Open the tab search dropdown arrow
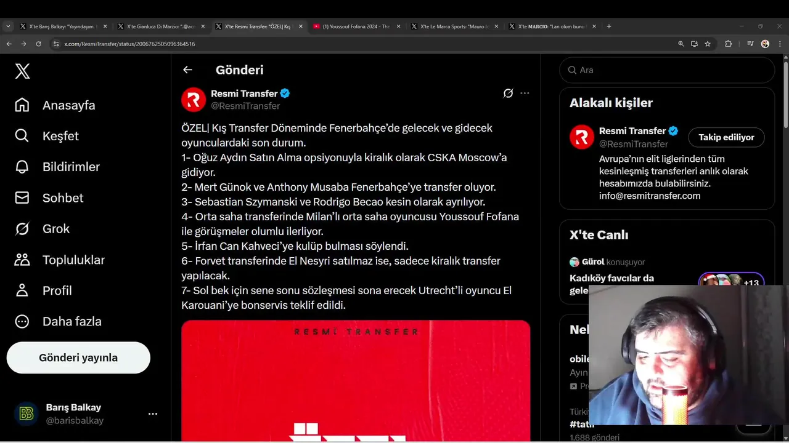789x443 pixels. tap(8, 26)
